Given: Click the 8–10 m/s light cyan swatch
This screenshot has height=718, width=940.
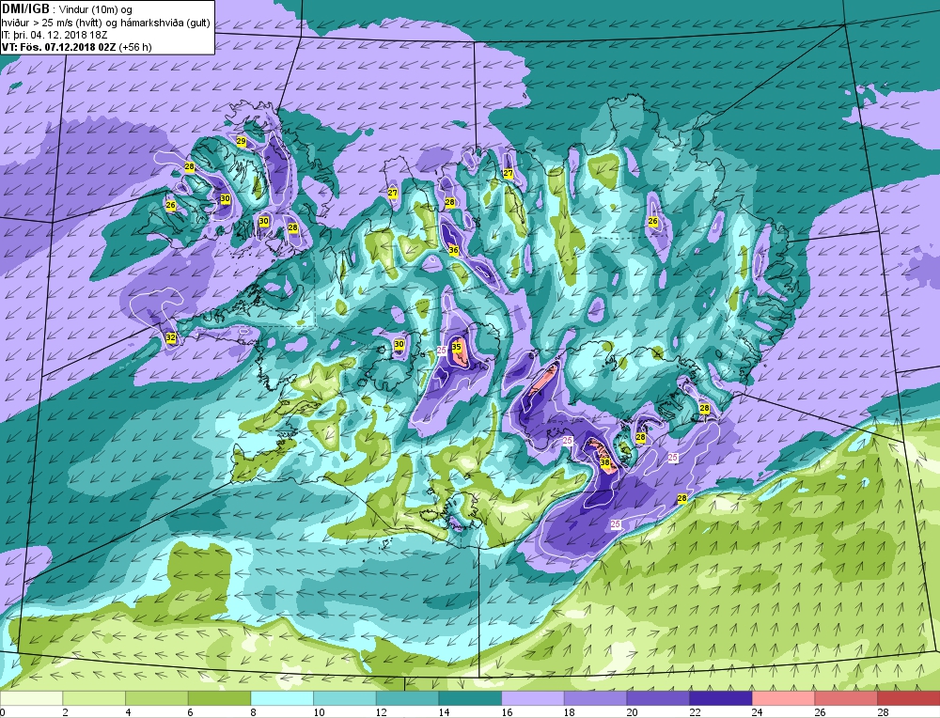Looking at the screenshot, I should (x=282, y=698).
